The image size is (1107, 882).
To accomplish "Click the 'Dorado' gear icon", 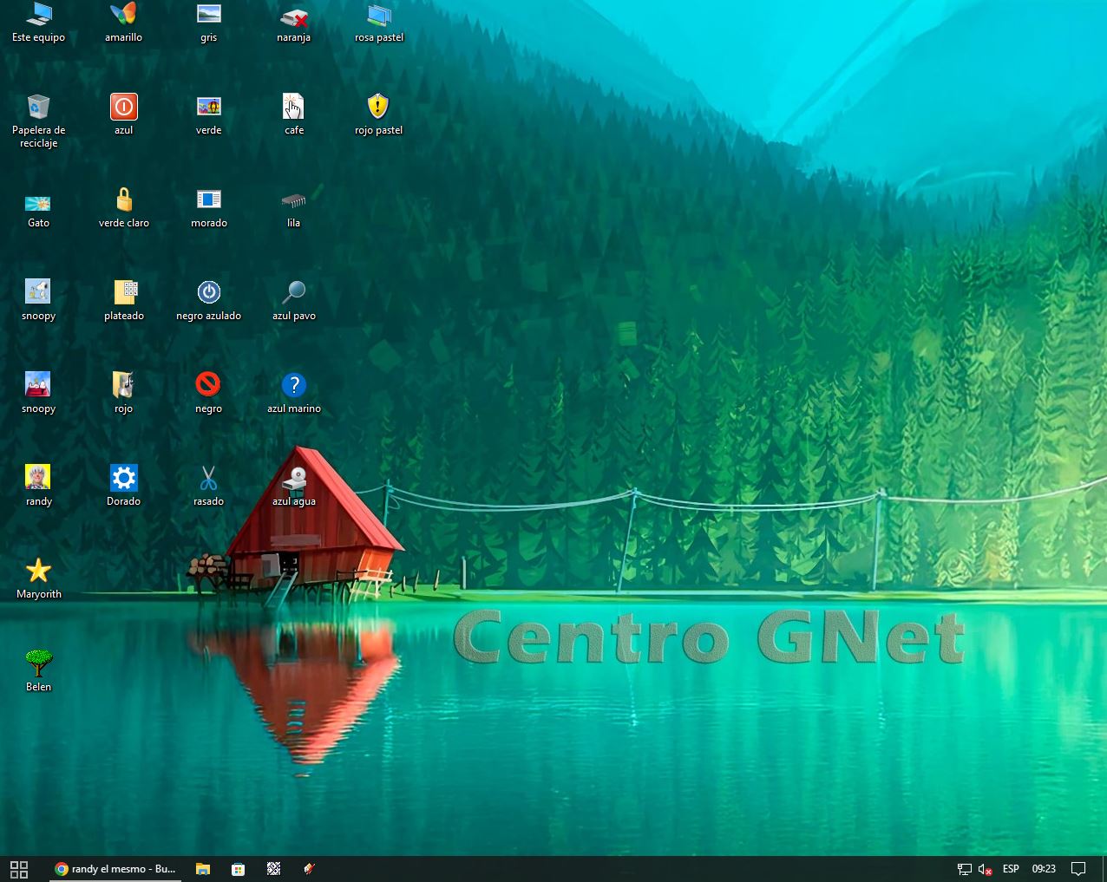I will point(124,478).
